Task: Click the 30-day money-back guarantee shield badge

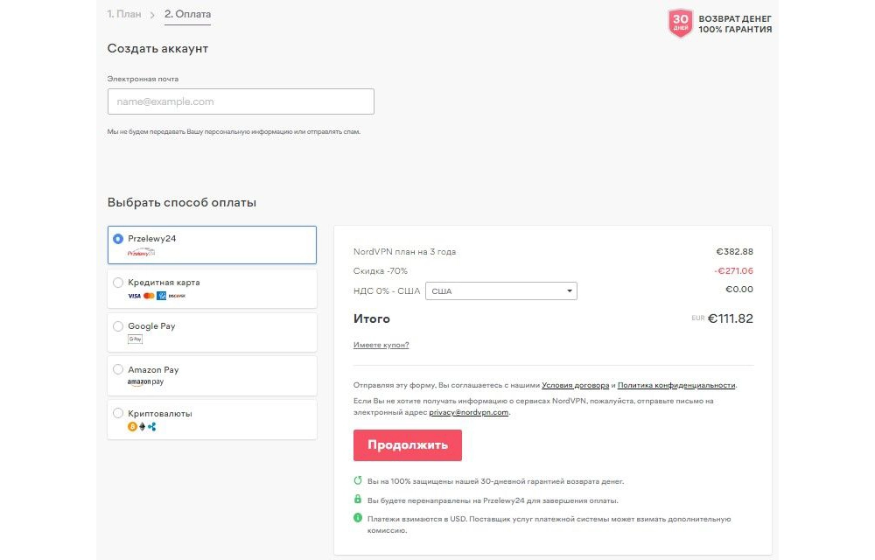Action: [x=681, y=24]
